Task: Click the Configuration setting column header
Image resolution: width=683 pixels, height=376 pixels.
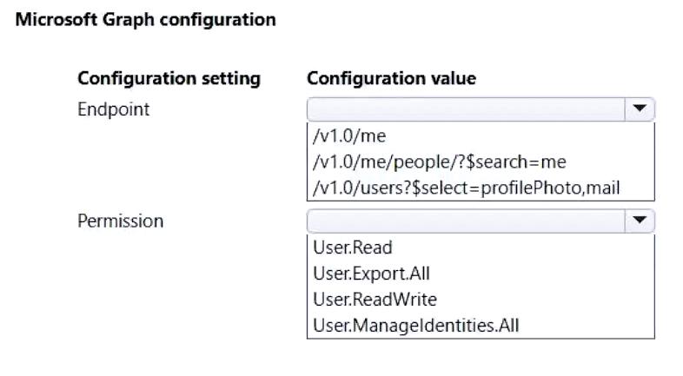Action: 169,78
